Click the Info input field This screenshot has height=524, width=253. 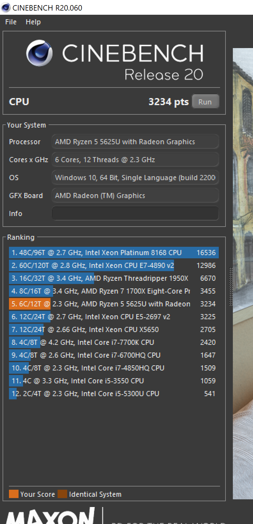(135, 213)
